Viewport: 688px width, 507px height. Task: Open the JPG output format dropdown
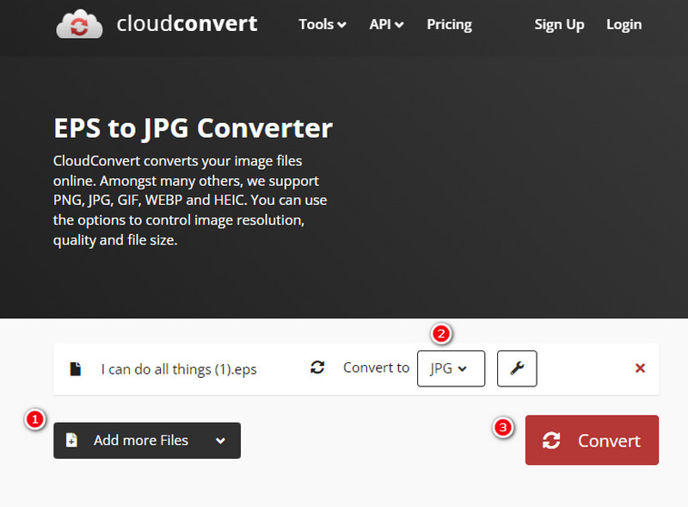pyautogui.click(x=451, y=368)
